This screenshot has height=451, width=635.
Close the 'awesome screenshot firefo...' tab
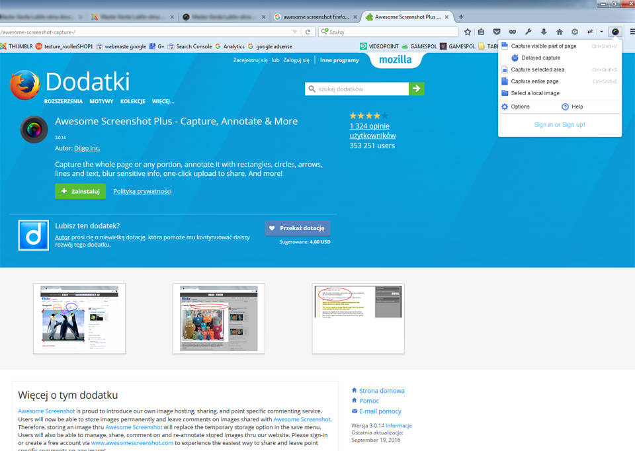(355, 17)
